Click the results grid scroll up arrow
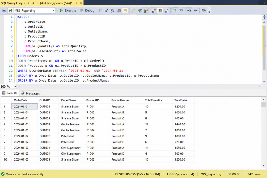Image resolution: width=267 pixels, height=178 pixels. tap(263, 100)
